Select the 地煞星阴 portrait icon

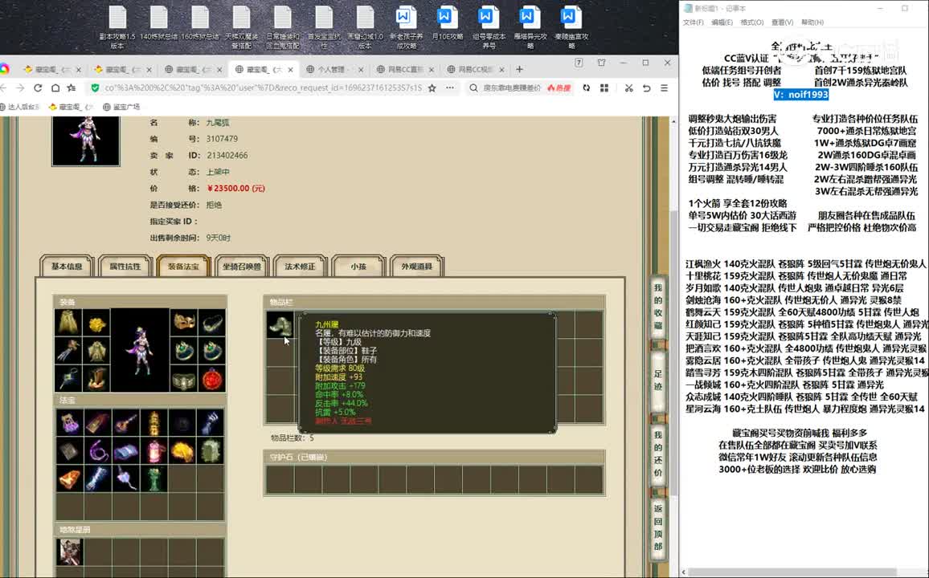70,552
